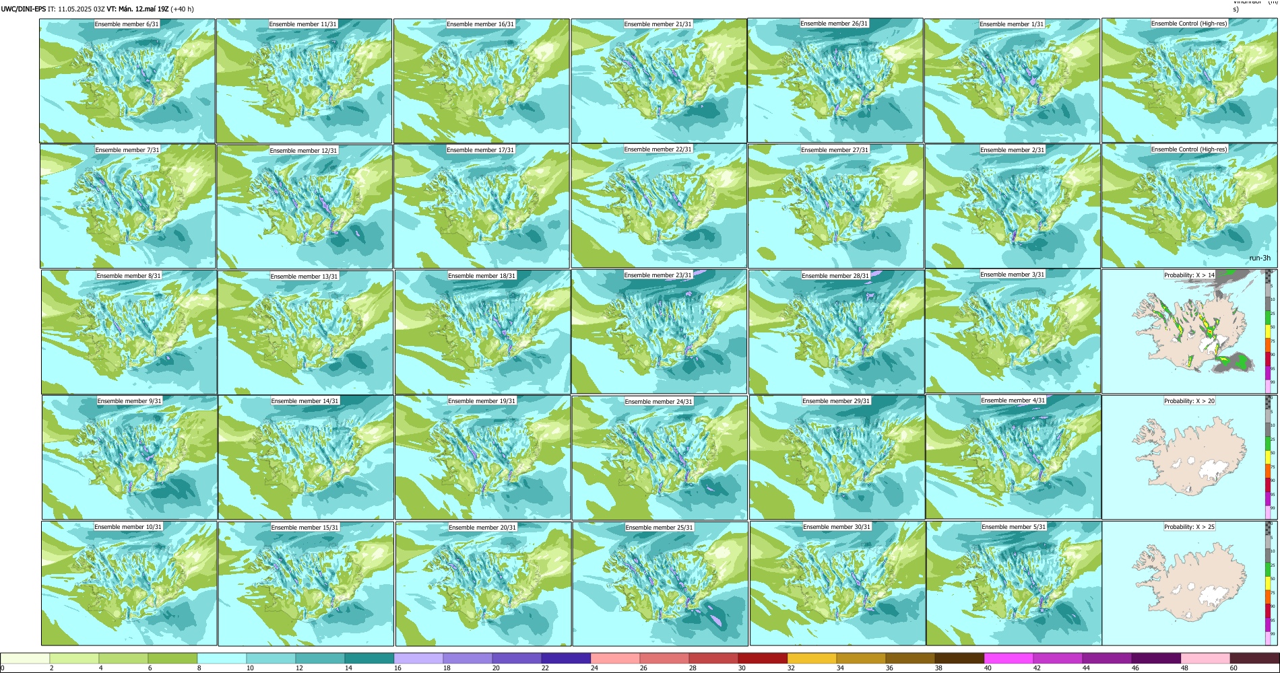Screen dimensions: 1280x673
Task: Click the initial time IT: 11.05.2025 03Z
Action: (76, 9)
